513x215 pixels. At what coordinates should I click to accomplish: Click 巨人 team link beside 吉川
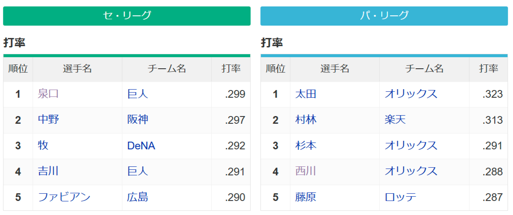tap(138, 171)
